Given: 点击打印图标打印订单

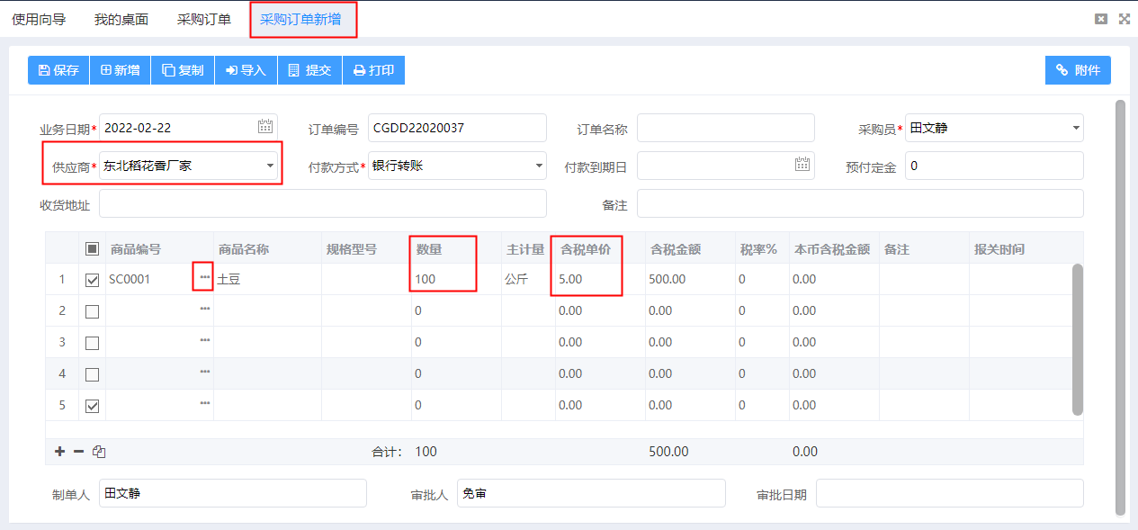Looking at the screenshot, I should pos(373,69).
